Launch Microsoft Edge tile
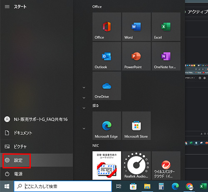 click(x=106, y=126)
